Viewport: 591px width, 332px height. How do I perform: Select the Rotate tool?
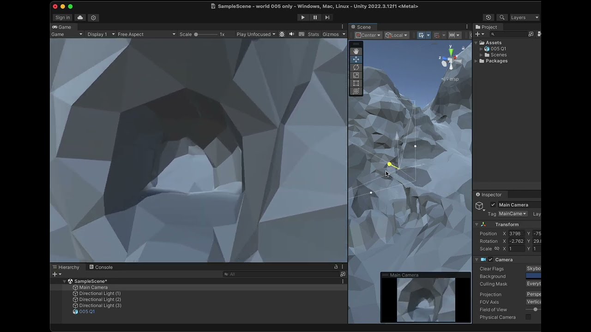[356, 67]
